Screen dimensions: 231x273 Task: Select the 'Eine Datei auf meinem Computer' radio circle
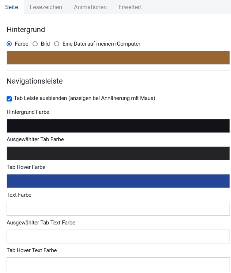point(57,44)
